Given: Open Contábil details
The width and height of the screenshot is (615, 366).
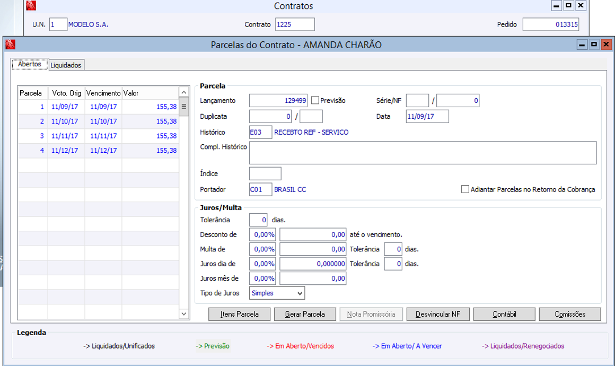Looking at the screenshot, I should pyautogui.click(x=504, y=314).
